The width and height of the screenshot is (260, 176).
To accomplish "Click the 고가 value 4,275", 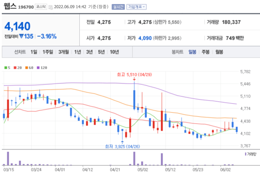I will 145,22.
